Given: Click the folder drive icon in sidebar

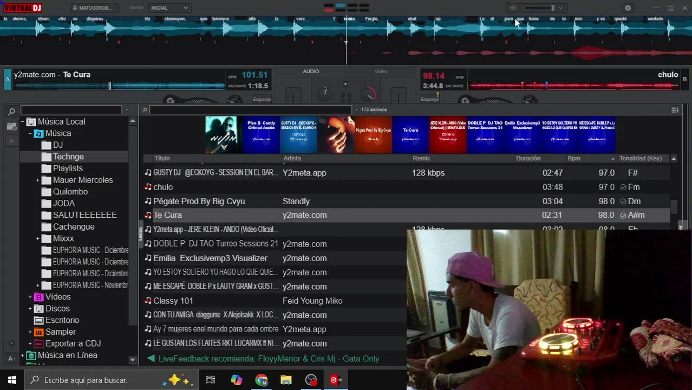Looking at the screenshot, I should [x=11, y=127].
